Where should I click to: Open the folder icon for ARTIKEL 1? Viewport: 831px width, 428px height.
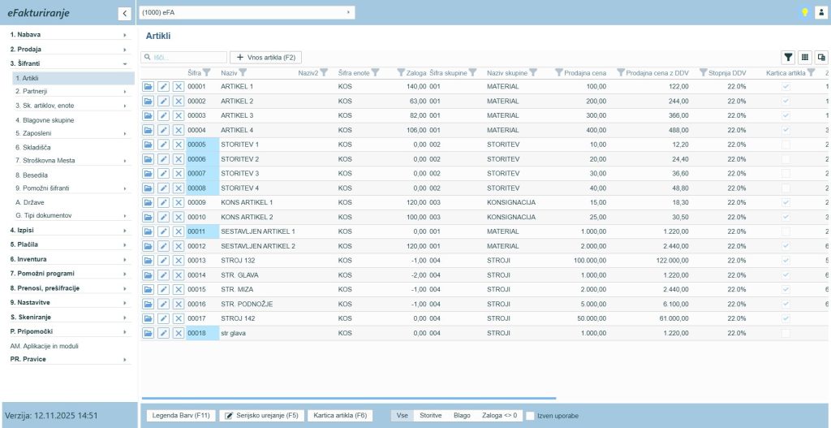(149, 86)
